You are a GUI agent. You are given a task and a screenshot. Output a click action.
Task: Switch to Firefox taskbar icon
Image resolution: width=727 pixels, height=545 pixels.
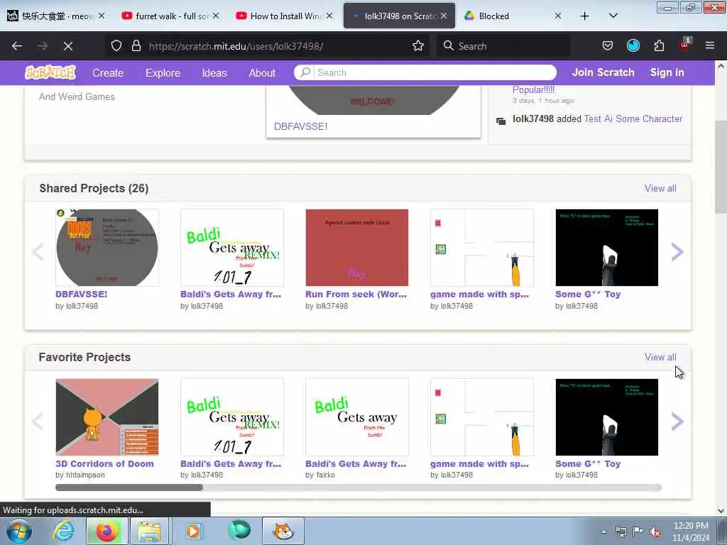click(106, 531)
